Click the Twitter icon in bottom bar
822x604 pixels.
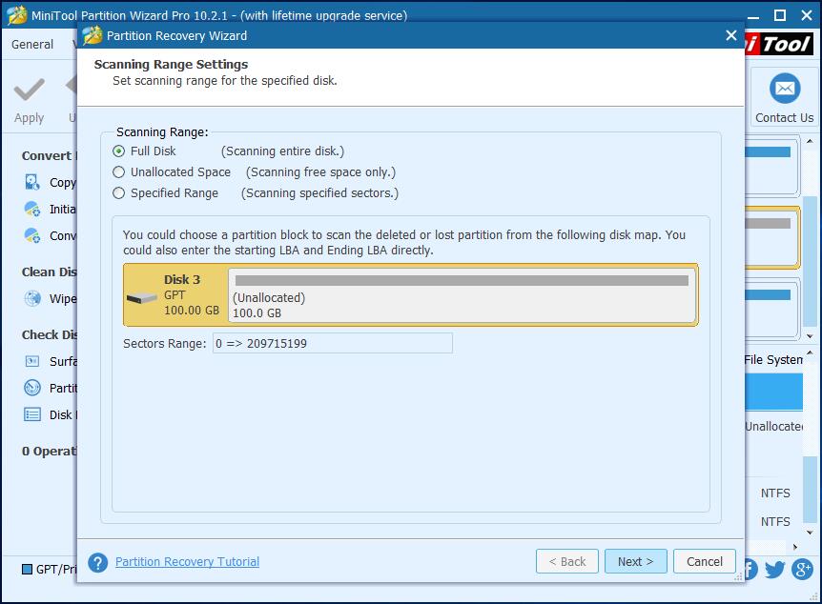click(x=775, y=569)
